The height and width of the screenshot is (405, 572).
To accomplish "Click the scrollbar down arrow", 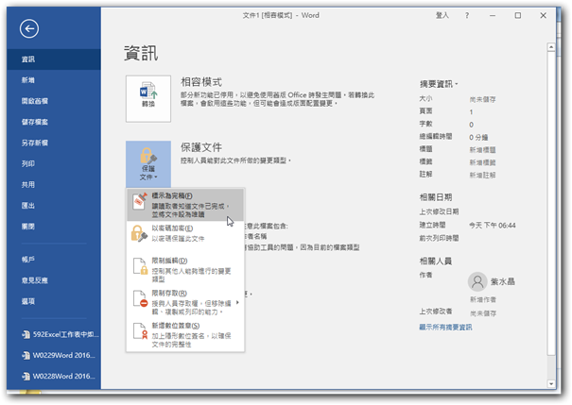I will 551,384.
